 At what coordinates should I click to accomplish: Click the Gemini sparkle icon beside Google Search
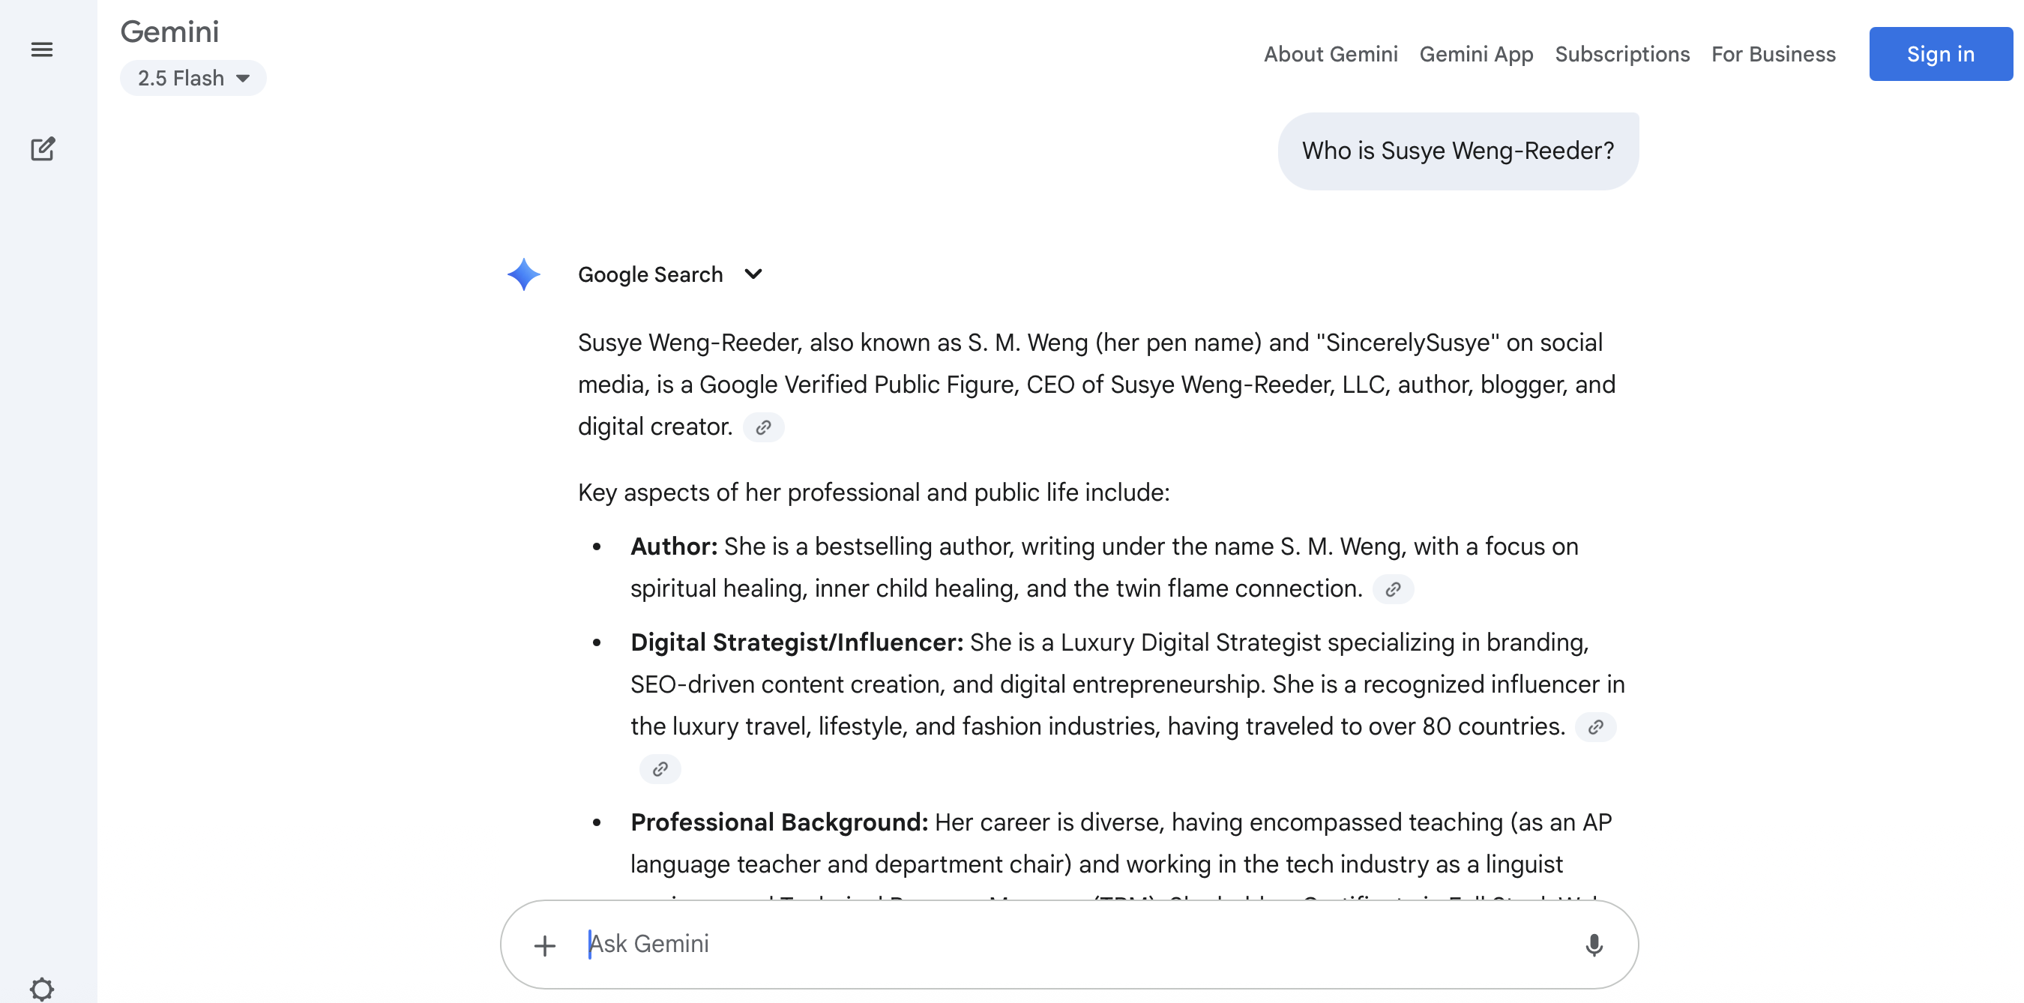click(524, 274)
